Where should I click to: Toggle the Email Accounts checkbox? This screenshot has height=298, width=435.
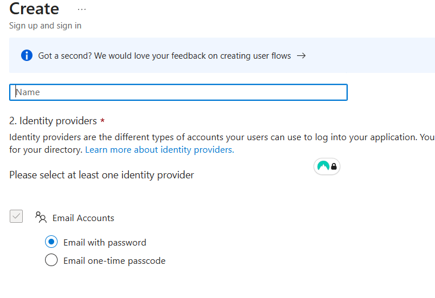click(x=16, y=216)
